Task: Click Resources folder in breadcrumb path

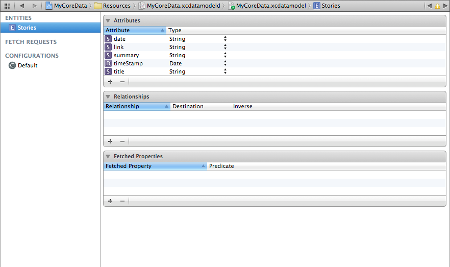Action: coord(115,6)
